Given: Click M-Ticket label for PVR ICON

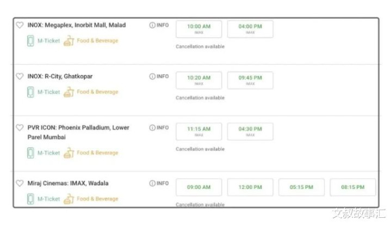Looking at the screenshot, I should click(48, 153).
